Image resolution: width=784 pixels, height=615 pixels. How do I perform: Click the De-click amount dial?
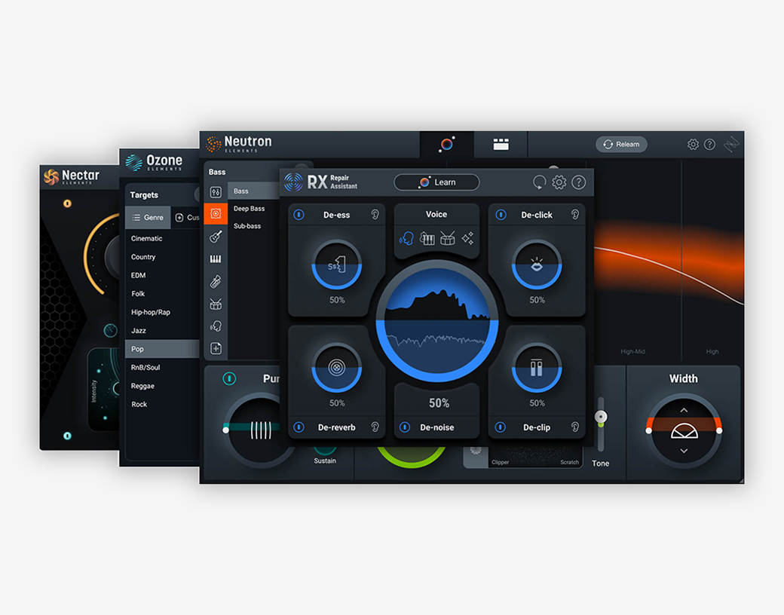coord(537,265)
